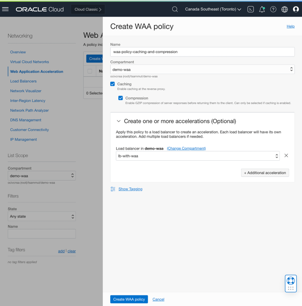Collapse the Create one or more accelerations section
The width and height of the screenshot is (302, 306).
119,121
